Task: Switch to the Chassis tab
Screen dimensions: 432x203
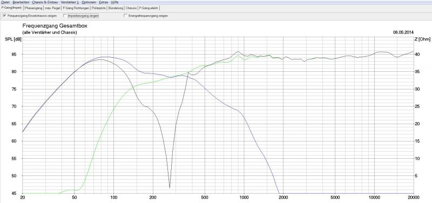Action: coord(131,8)
